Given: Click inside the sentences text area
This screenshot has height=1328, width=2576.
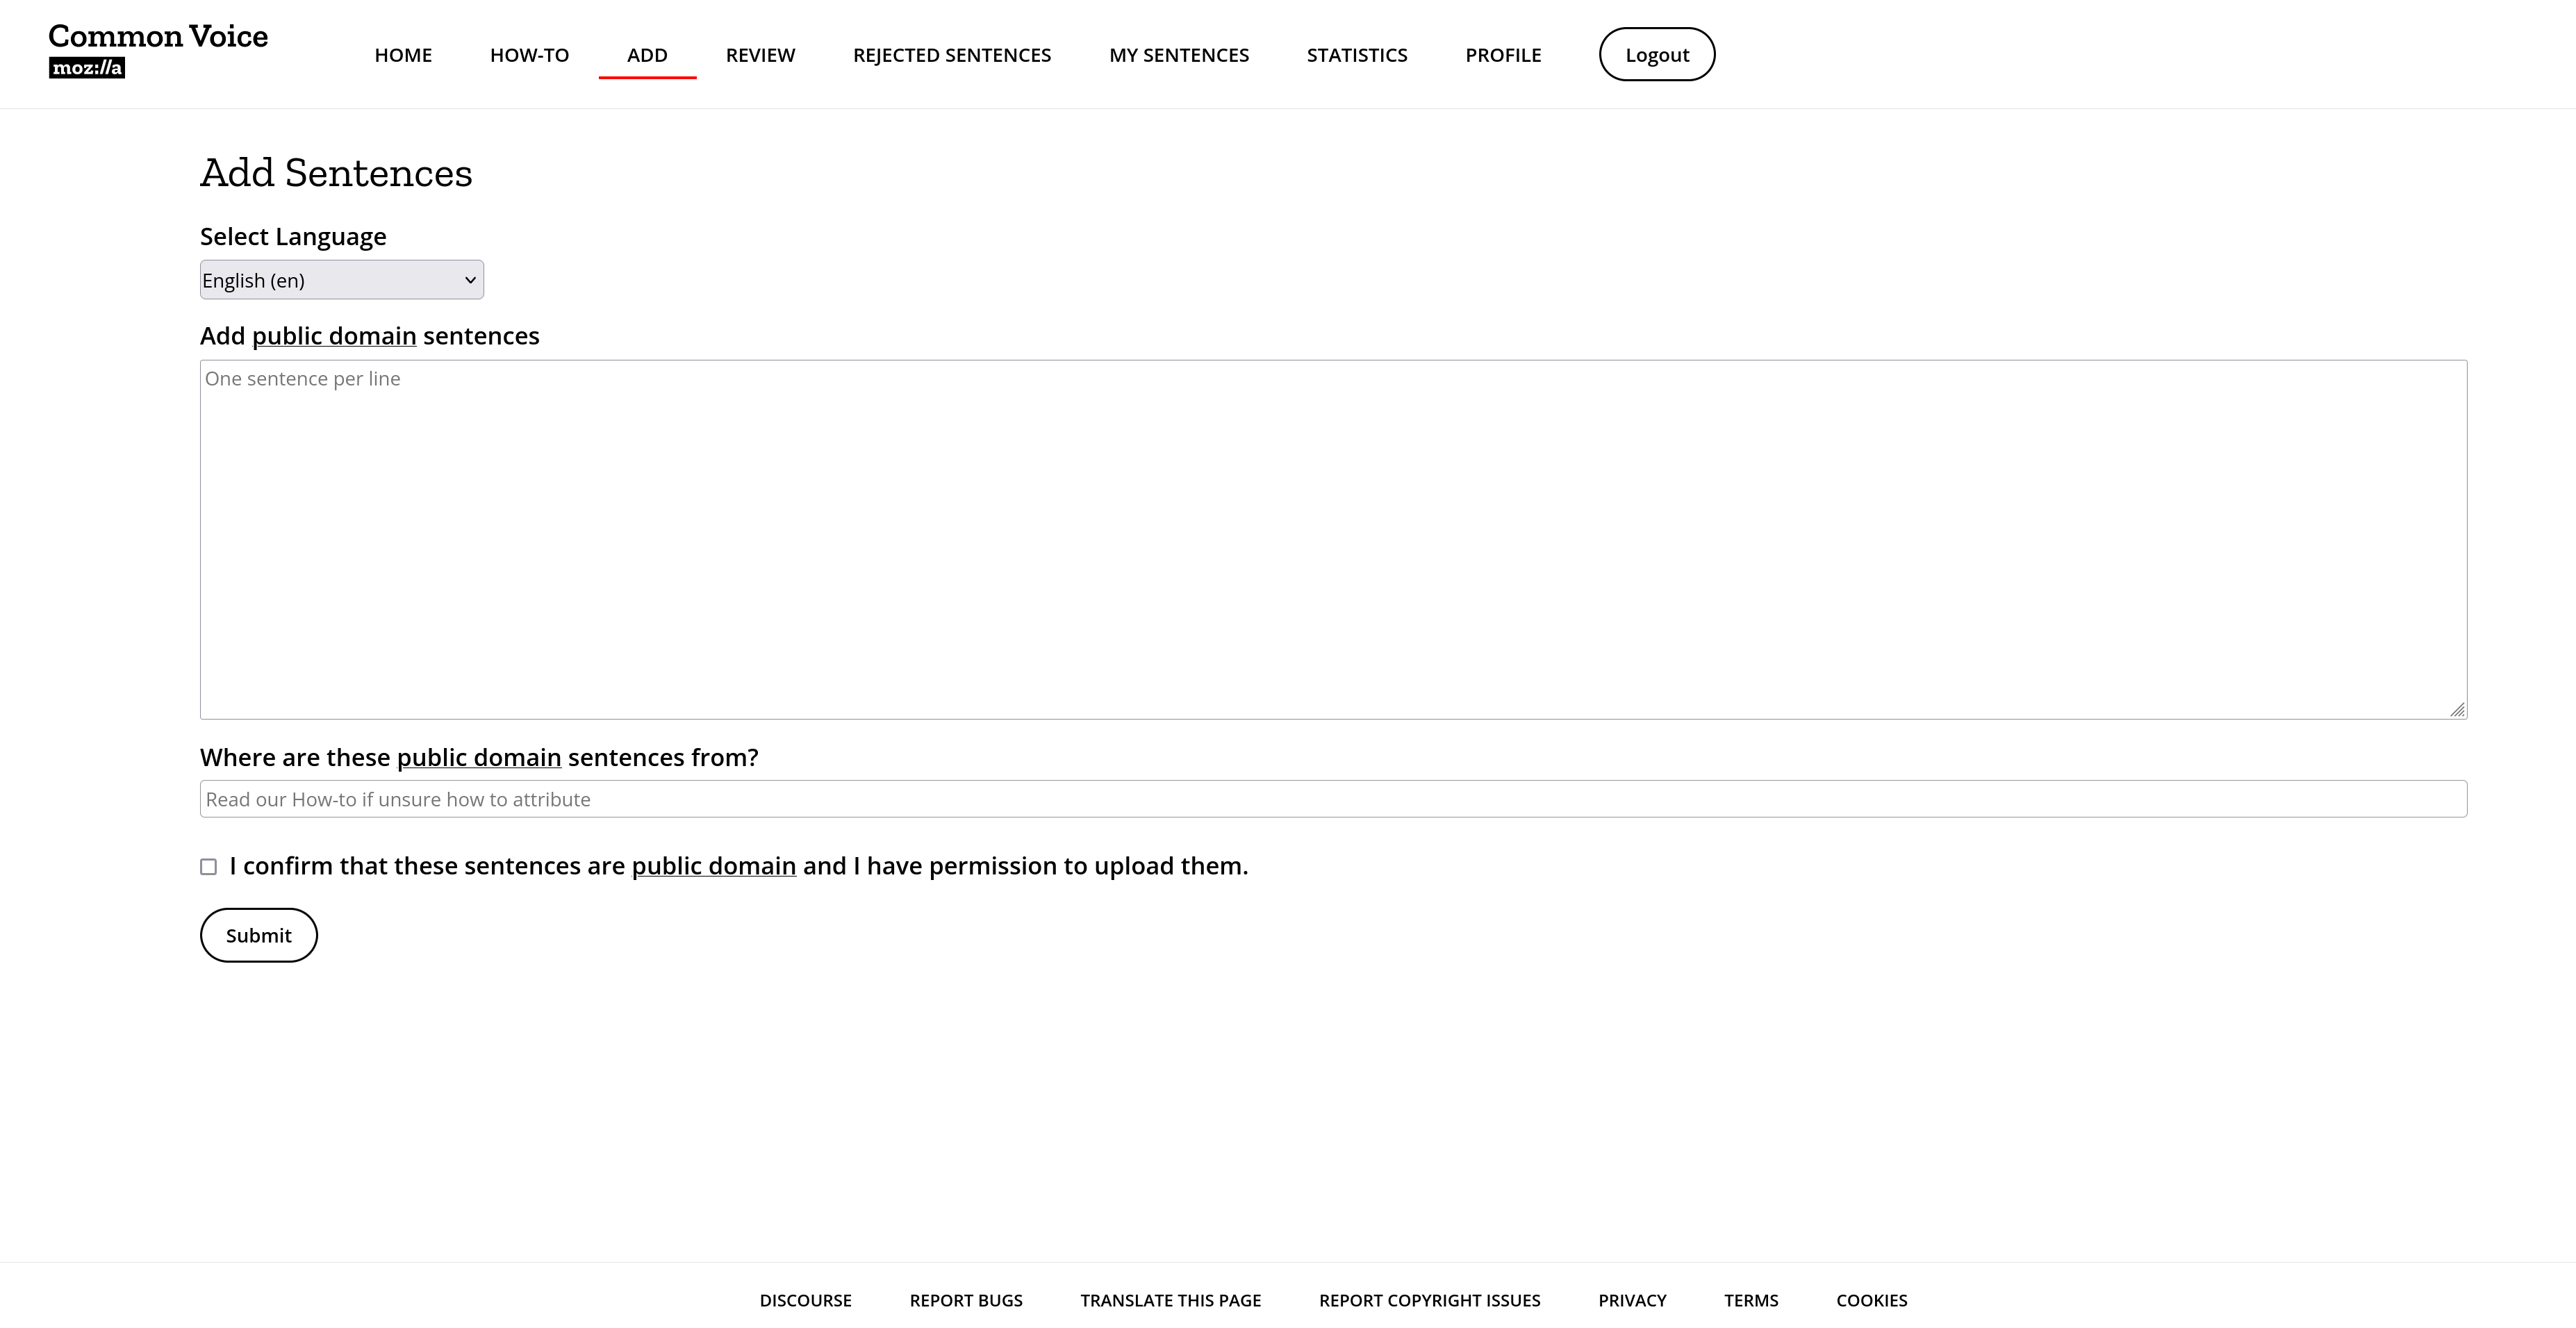Looking at the screenshot, I should (x=1333, y=540).
